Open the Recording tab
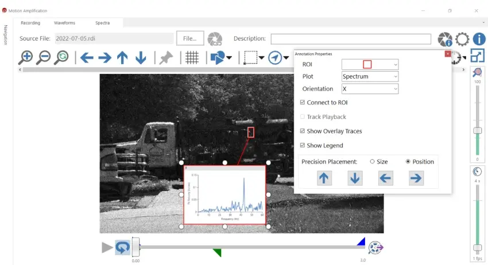Image resolution: width=488 pixels, height=265 pixels. point(30,23)
